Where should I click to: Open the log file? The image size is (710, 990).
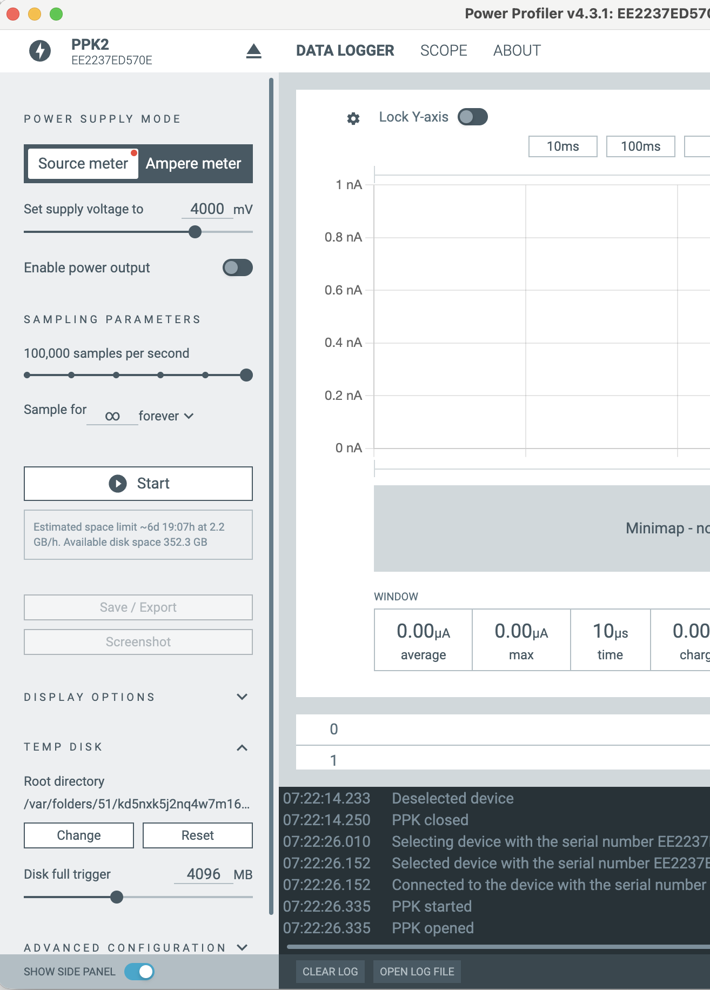pyautogui.click(x=417, y=972)
